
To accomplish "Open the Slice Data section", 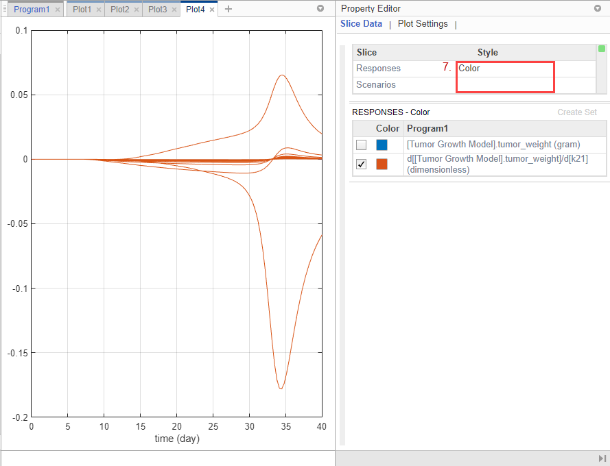I will tap(361, 24).
